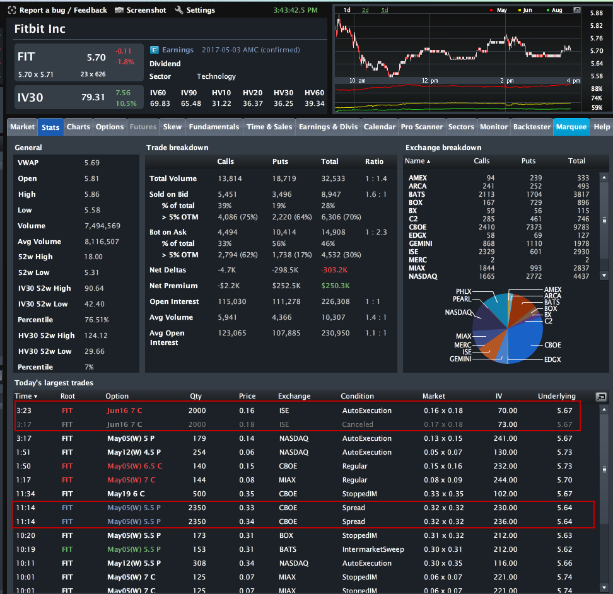This screenshot has height=594, width=613.
Task: Click exchange list scroll up arrow
Action: click(x=604, y=178)
